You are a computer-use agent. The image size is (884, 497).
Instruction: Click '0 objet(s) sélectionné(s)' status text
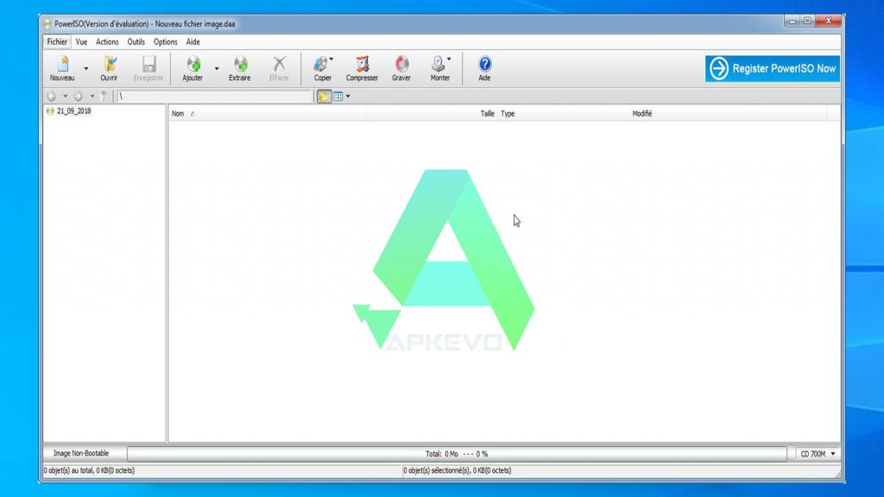(457, 470)
